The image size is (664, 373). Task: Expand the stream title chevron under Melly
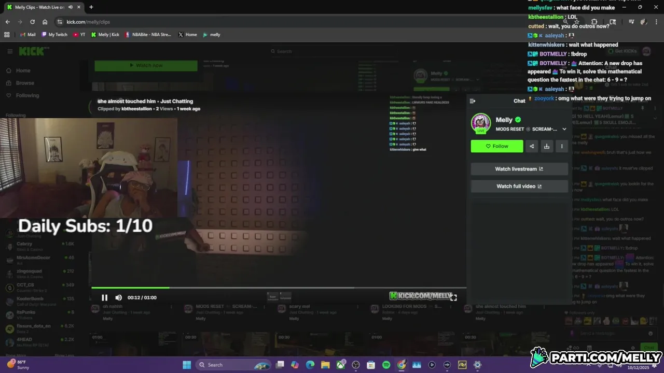[x=564, y=129]
